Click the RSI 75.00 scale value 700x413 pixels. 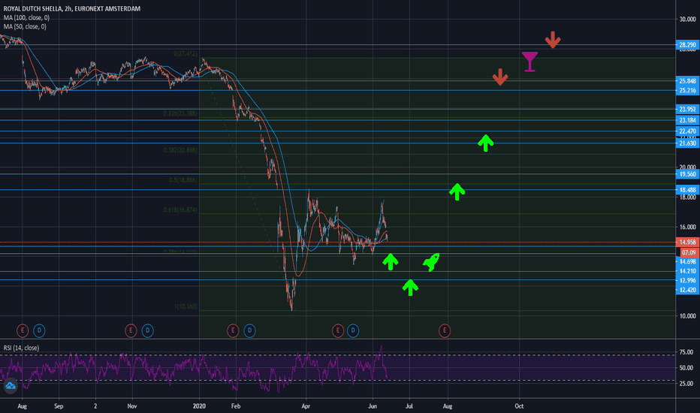[x=686, y=352]
